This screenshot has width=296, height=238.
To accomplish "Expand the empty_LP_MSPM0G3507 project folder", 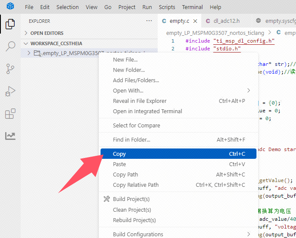I will (x=29, y=53).
